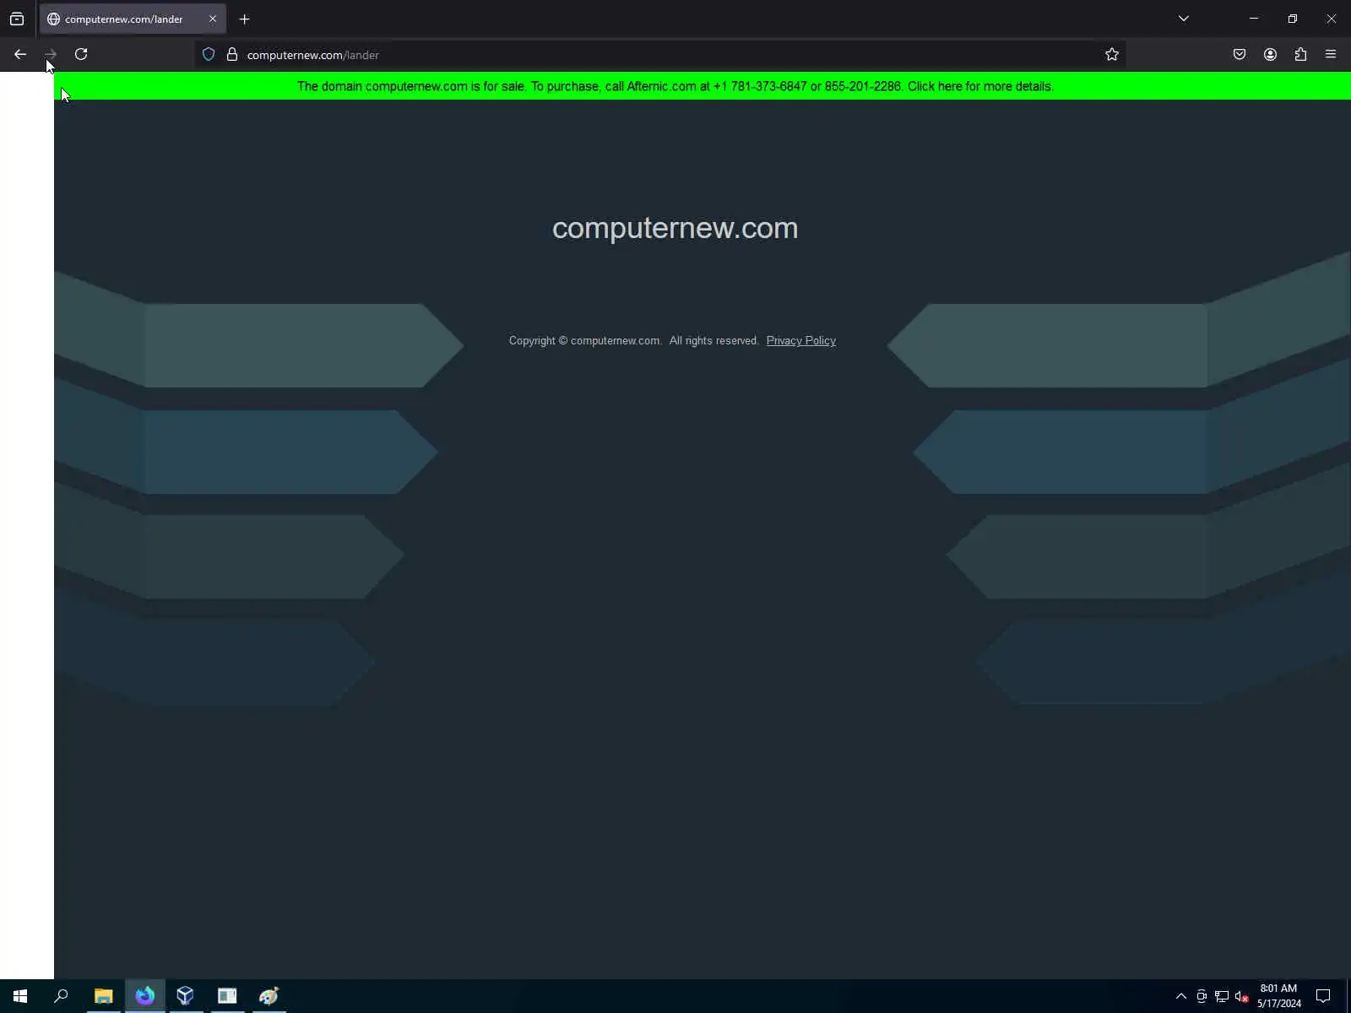Screen dimensions: 1351x1013
Task: Click the Copyright © computernew.com text
Action: point(584,340)
